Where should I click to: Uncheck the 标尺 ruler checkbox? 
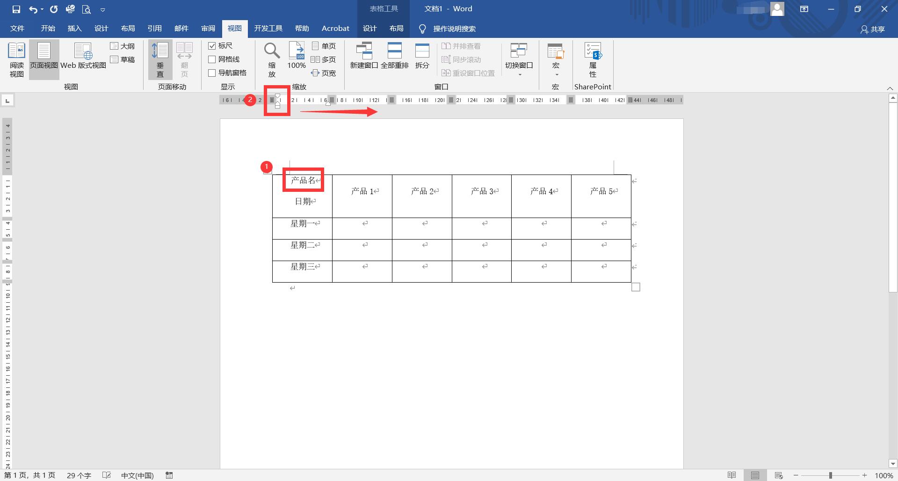click(x=212, y=45)
